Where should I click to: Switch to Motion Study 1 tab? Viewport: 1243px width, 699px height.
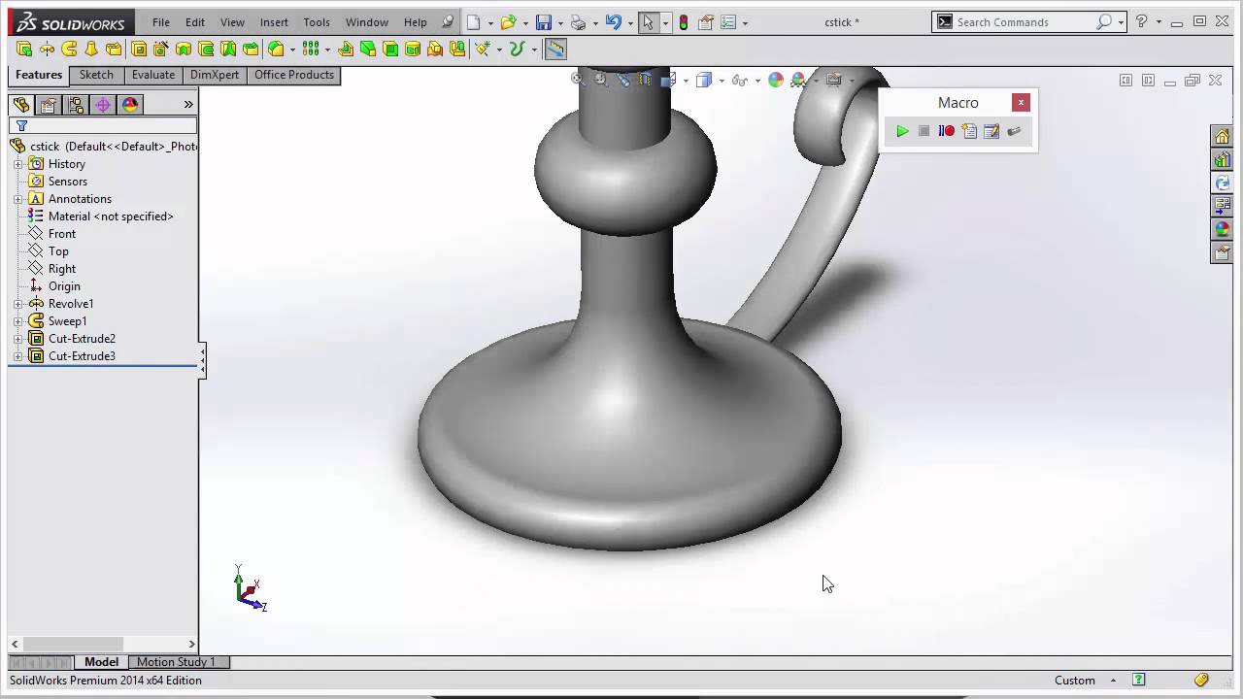(176, 662)
